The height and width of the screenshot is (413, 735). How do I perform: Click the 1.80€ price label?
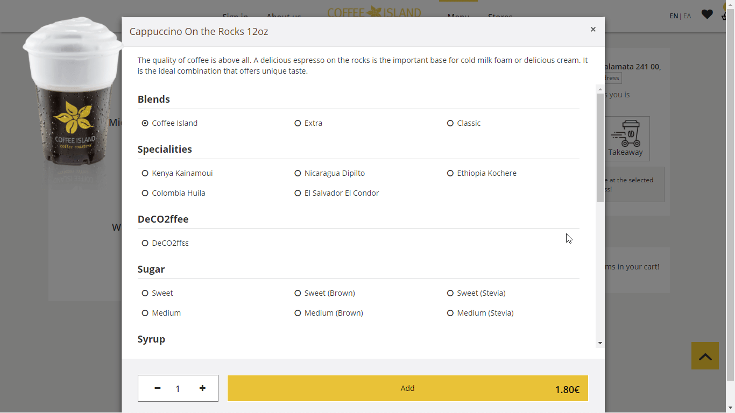coord(567,390)
